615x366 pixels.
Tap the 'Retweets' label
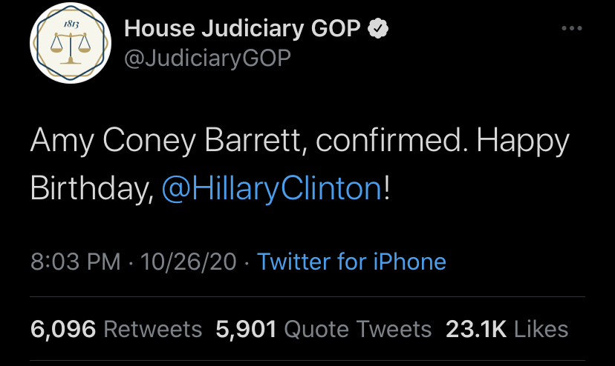(153, 329)
